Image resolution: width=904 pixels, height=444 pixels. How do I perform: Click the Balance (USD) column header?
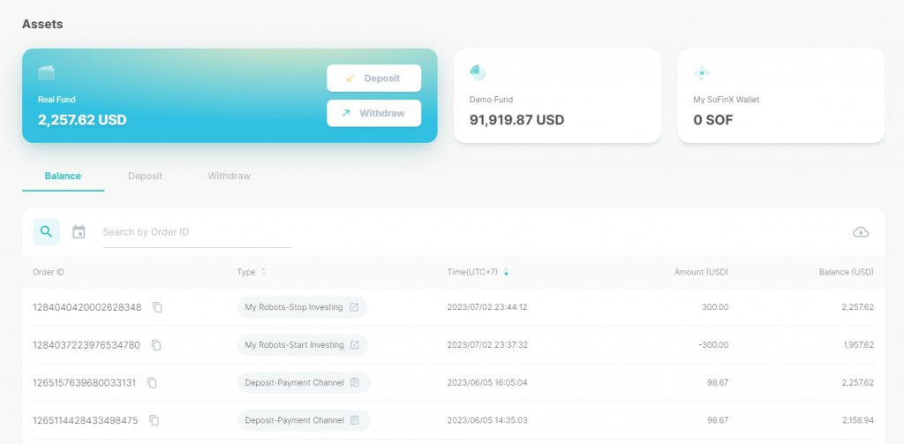847,272
